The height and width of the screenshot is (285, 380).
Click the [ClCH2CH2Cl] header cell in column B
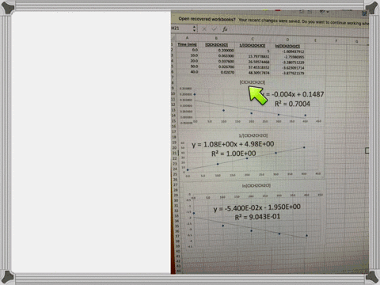click(x=216, y=44)
